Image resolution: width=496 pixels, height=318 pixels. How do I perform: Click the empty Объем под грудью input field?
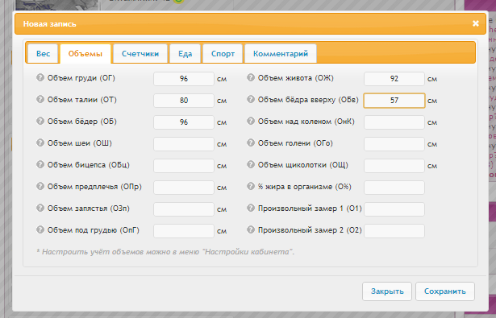pos(184,231)
